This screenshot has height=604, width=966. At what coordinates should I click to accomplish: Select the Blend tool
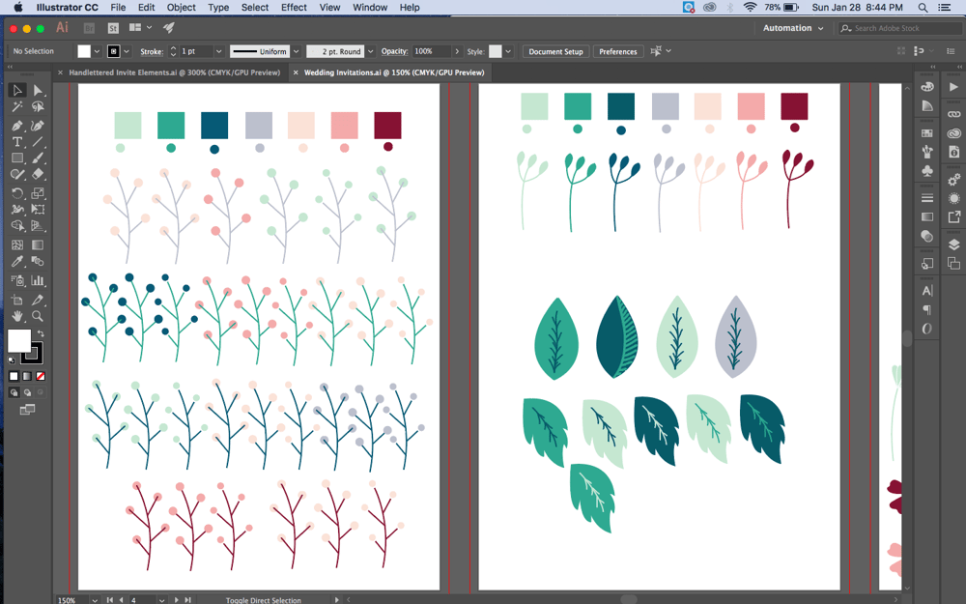click(x=38, y=261)
